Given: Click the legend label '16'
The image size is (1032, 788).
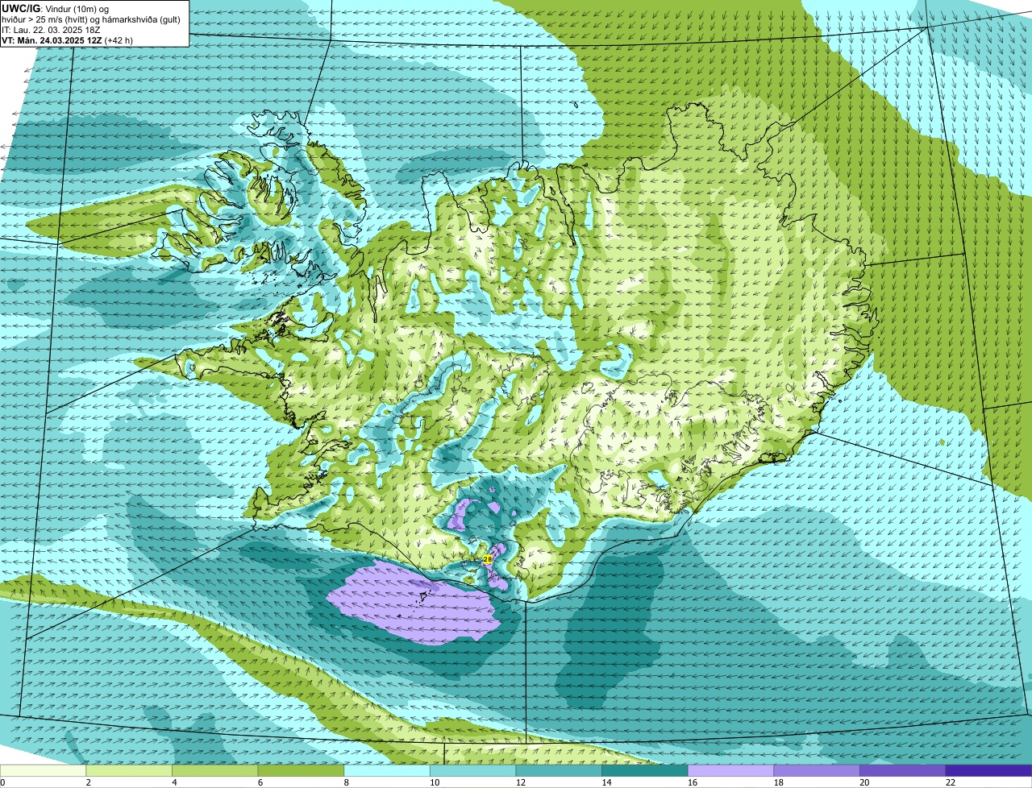Looking at the screenshot, I should tap(693, 782).
